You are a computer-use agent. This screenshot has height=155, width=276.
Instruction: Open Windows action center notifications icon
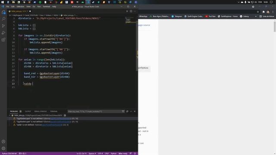click(x=271, y=2)
